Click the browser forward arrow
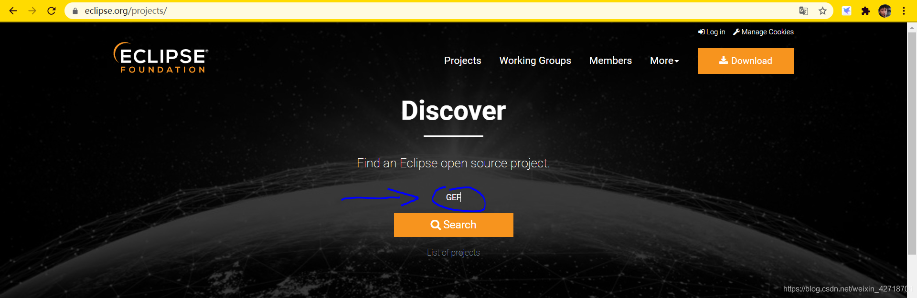This screenshot has width=917, height=298. (x=32, y=10)
